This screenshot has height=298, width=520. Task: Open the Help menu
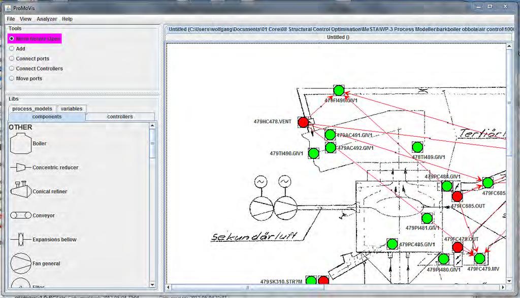[x=68, y=19]
